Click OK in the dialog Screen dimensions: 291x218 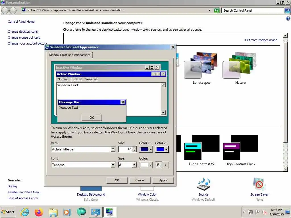pyautogui.click(x=117, y=180)
